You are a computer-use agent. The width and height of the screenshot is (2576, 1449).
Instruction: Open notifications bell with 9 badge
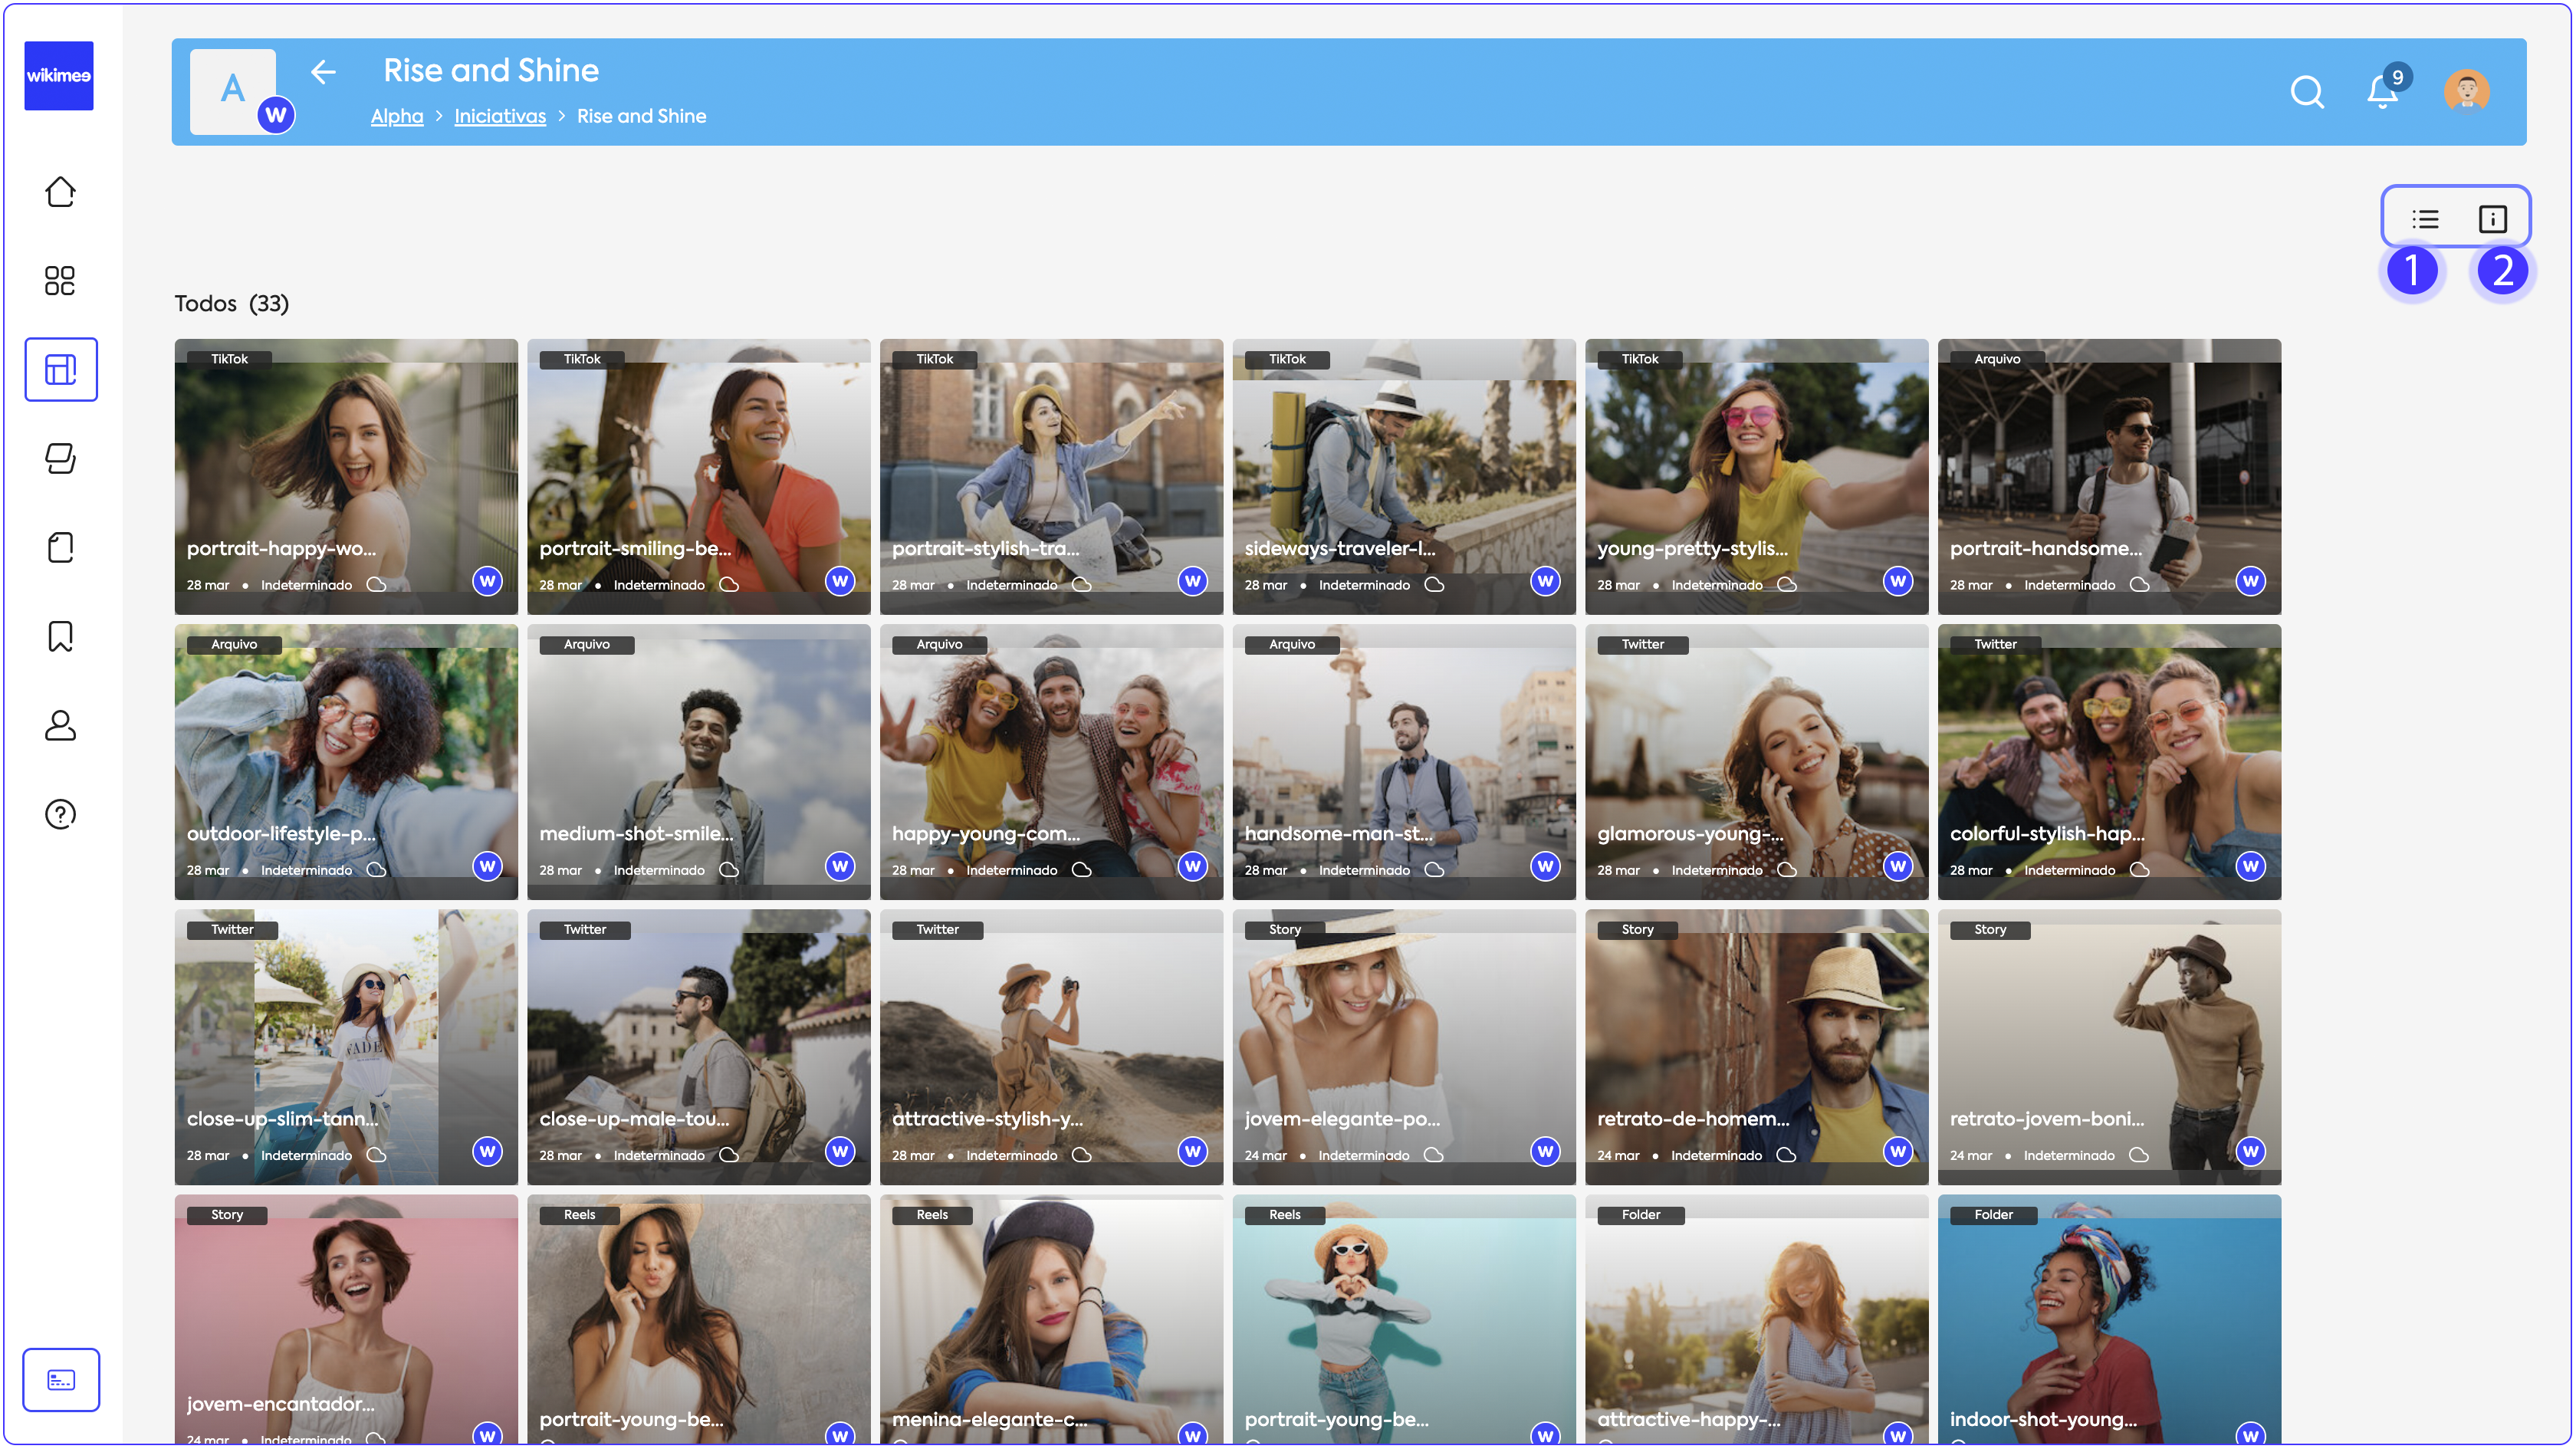pos(2383,92)
